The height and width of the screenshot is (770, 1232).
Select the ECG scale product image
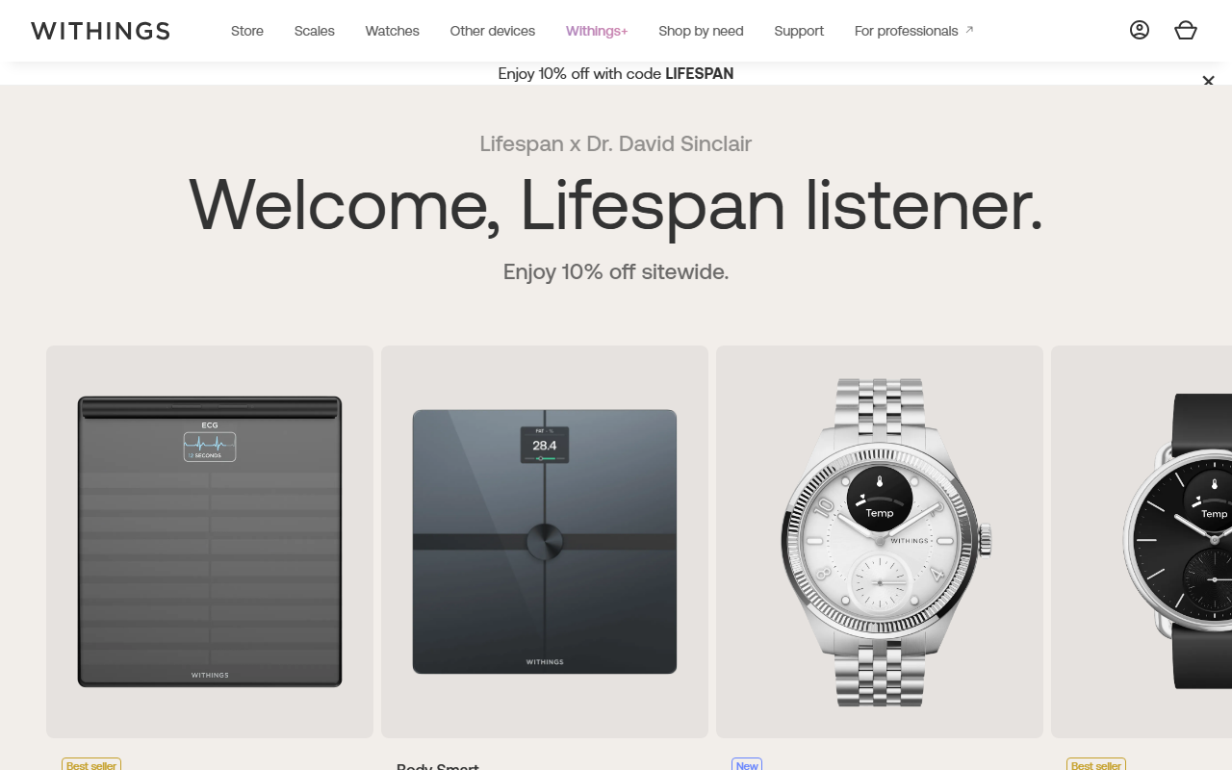210,542
